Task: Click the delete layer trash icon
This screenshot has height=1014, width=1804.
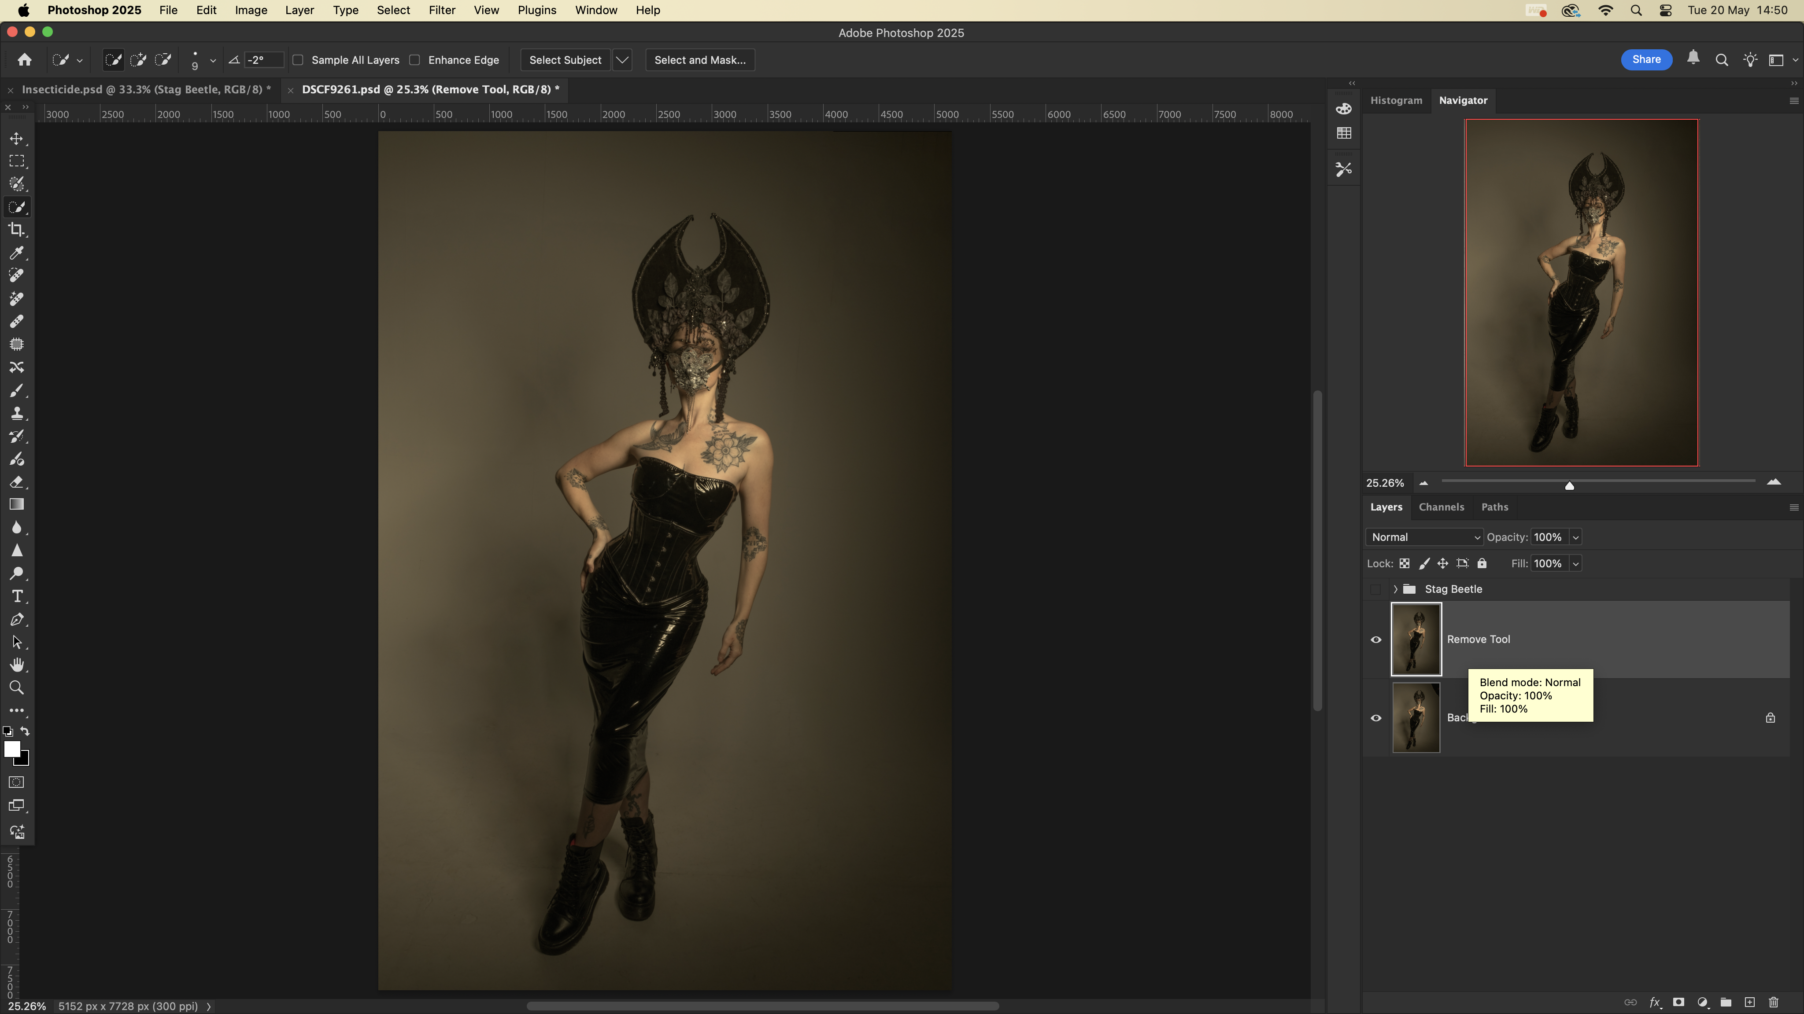Action: tap(1773, 1002)
